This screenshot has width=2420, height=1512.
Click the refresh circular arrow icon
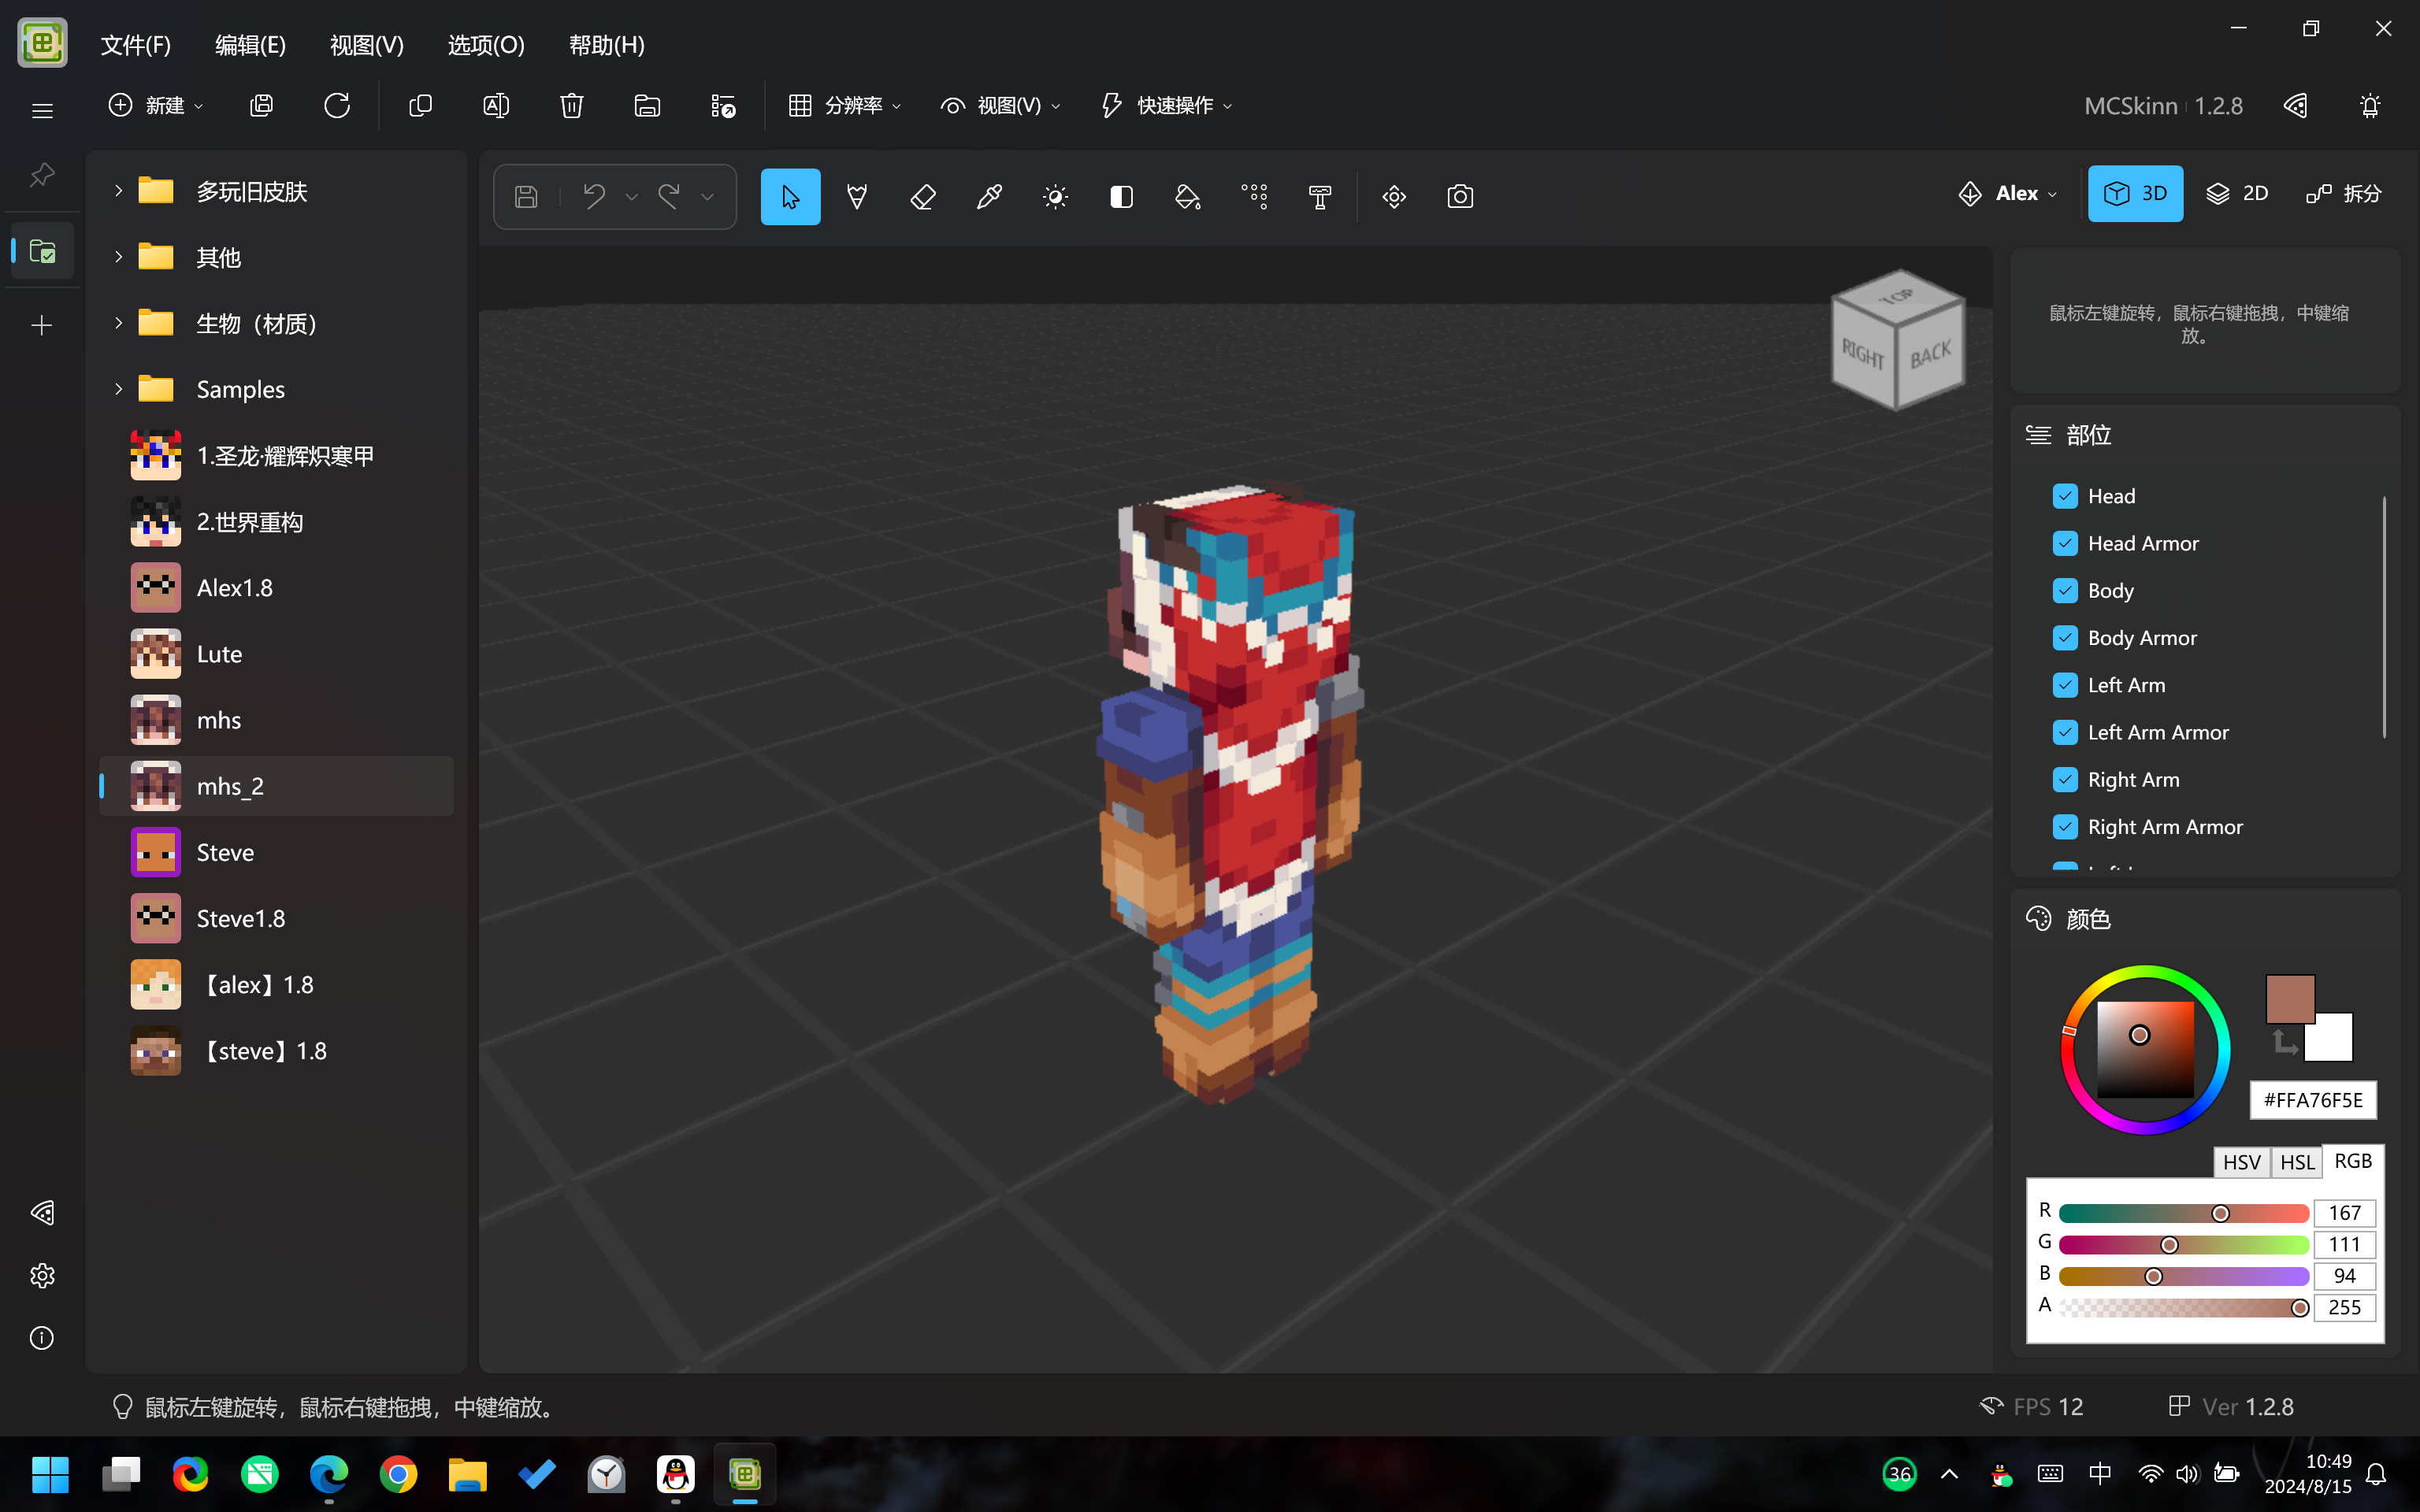click(x=337, y=106)
